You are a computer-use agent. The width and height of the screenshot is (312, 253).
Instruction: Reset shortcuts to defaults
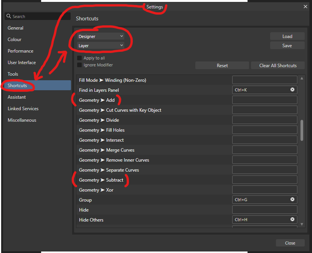[222, 65]
